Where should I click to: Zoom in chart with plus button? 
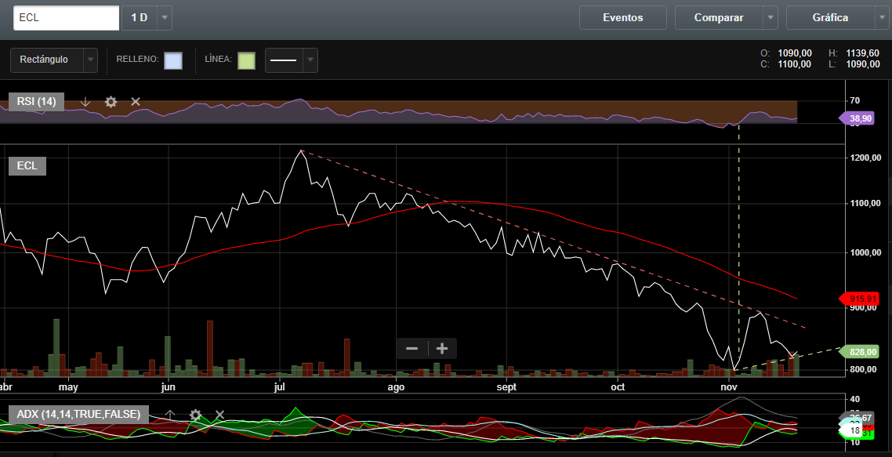click(442, 348)
